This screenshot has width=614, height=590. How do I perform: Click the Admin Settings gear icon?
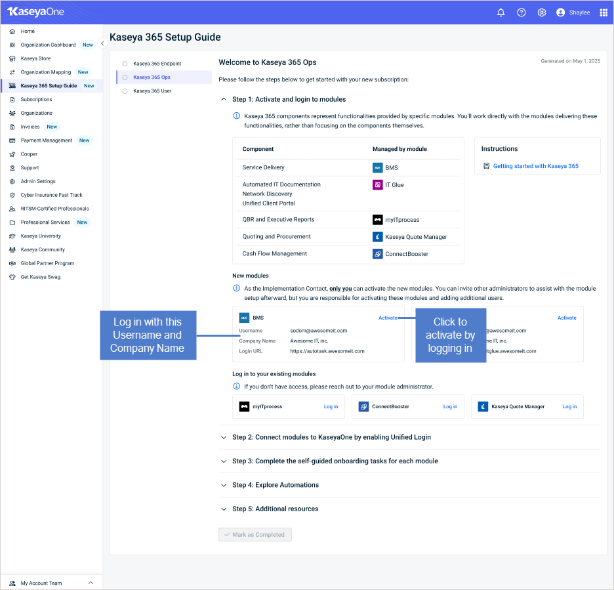pos(12,181)
